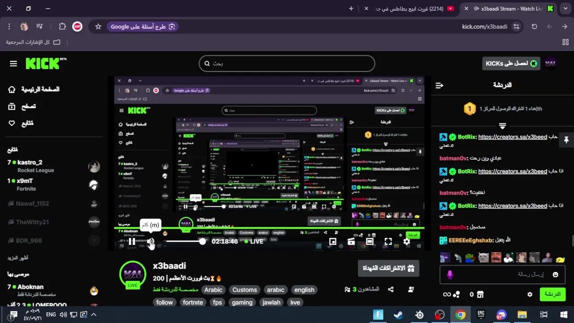
Task: Toggle theater mode in player
Action: click(x=370, y=241)
